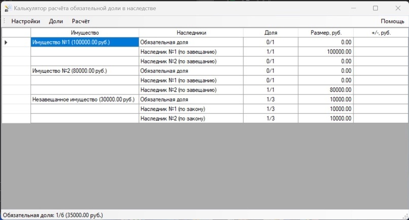Select Наследник №1 (по завещанию) with 100000.00
The height and width of the screenshot is (220, 409).
[x=191, y=52]
